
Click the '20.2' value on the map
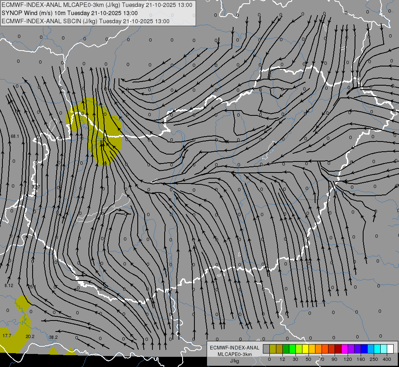point(30,337)
